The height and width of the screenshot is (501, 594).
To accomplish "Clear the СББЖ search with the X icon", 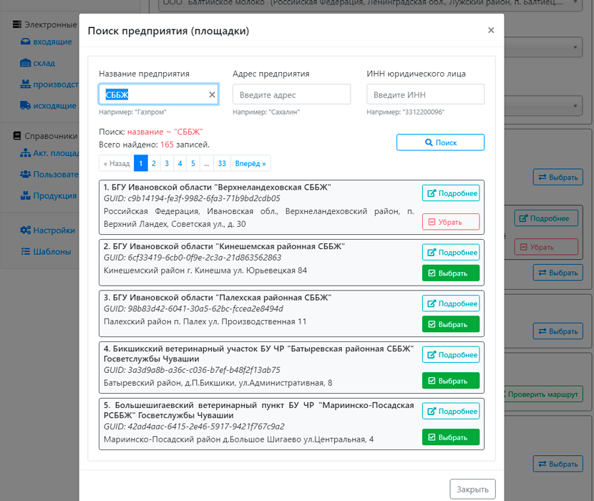I will click(x=212, y=94).
